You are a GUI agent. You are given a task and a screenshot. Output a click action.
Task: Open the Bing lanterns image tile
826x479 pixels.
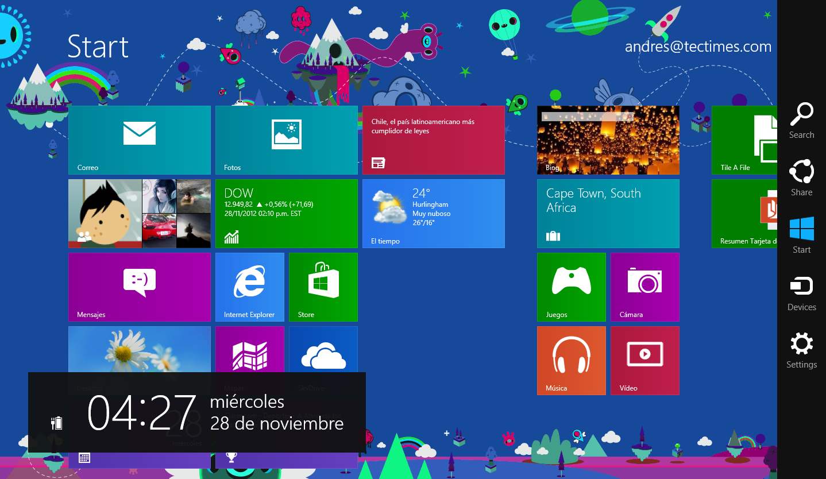point(608,140)
